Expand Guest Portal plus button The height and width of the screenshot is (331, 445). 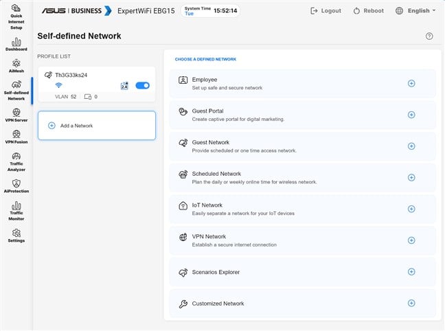click(411, 115)
